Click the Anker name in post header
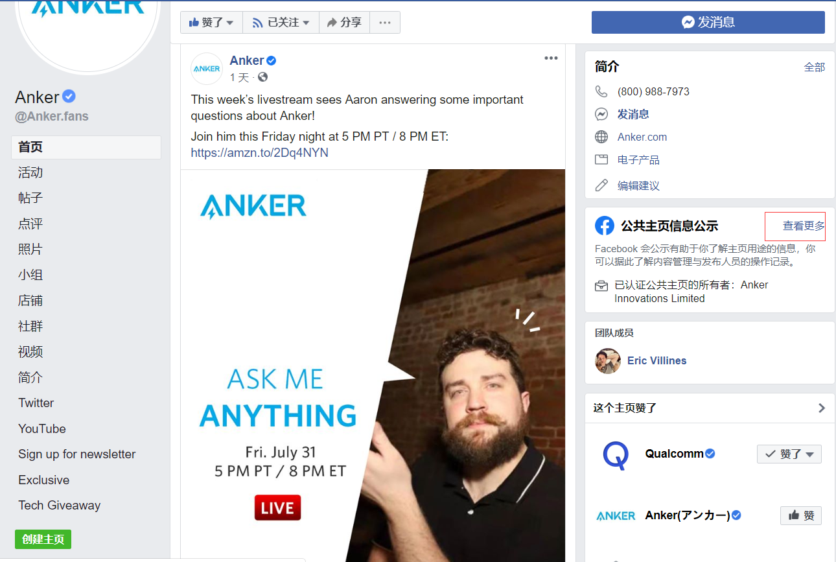Image resolution: width=836 pixels, height=562 pixels. (247, 60)
